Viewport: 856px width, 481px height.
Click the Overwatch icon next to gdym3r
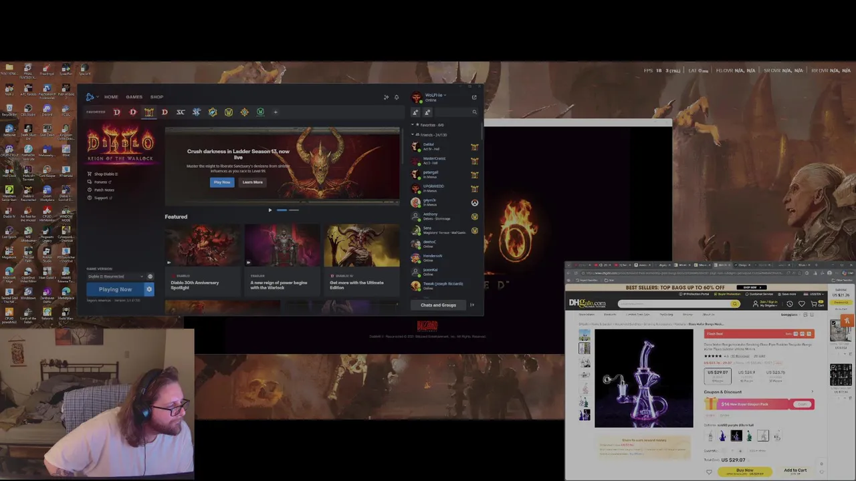(x=474, y=202)
